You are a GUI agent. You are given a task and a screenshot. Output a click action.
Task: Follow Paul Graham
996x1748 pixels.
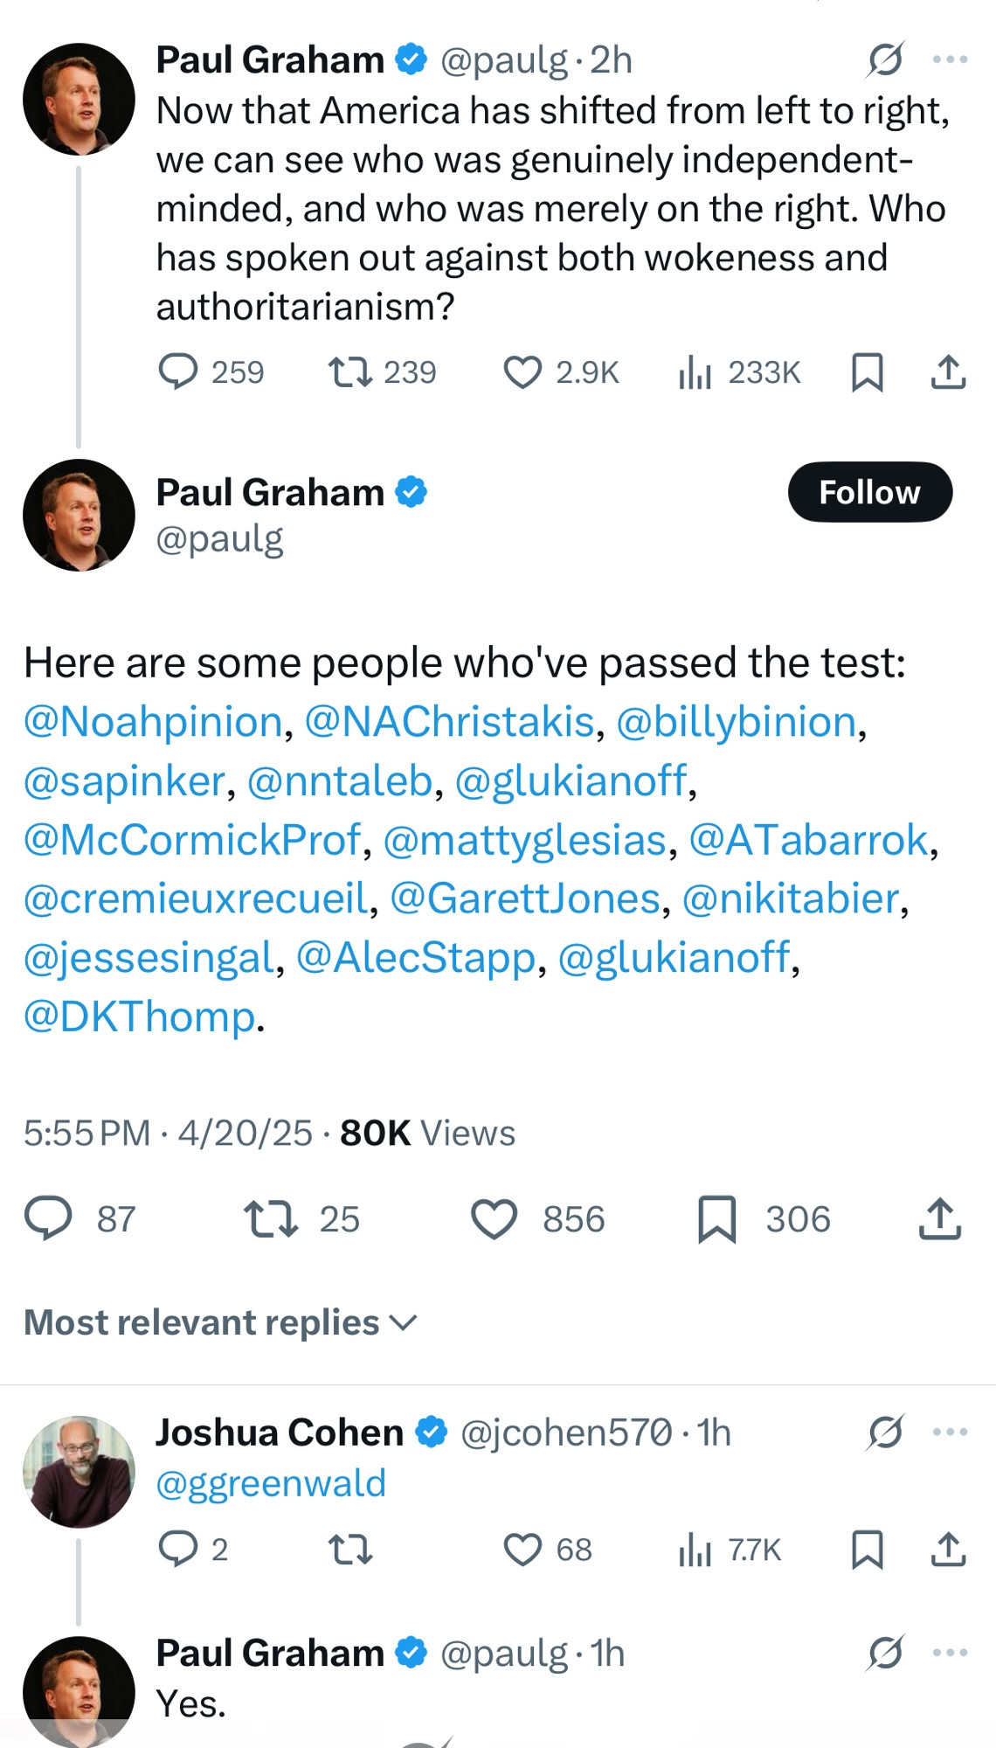[x=870, y=492]
